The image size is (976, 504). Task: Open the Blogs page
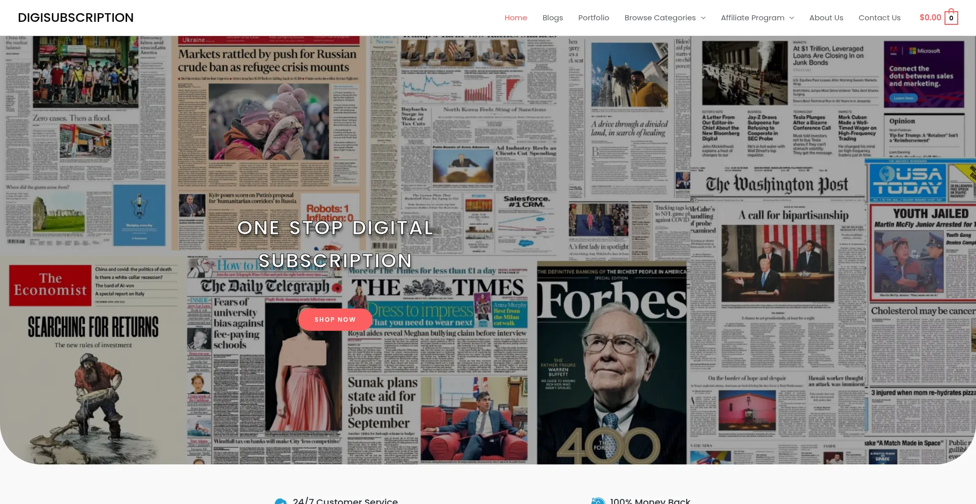pyautogui.click(x=553, y=18)
